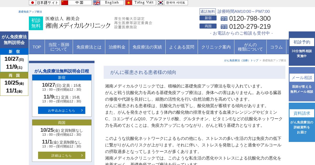Image resolution: width=315 pixels, height=165 pixels.
Task: Open コラム menu item
Action: (276, 47)
